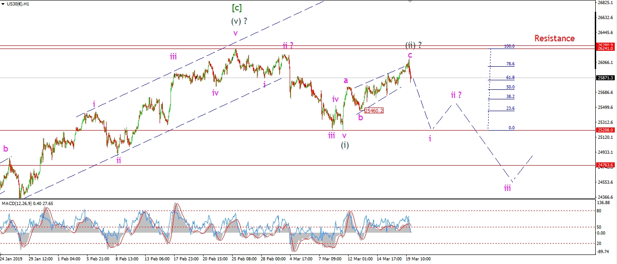Select the 24933.1 price axis value
The image size is (617, 264).
coord(606,152)
